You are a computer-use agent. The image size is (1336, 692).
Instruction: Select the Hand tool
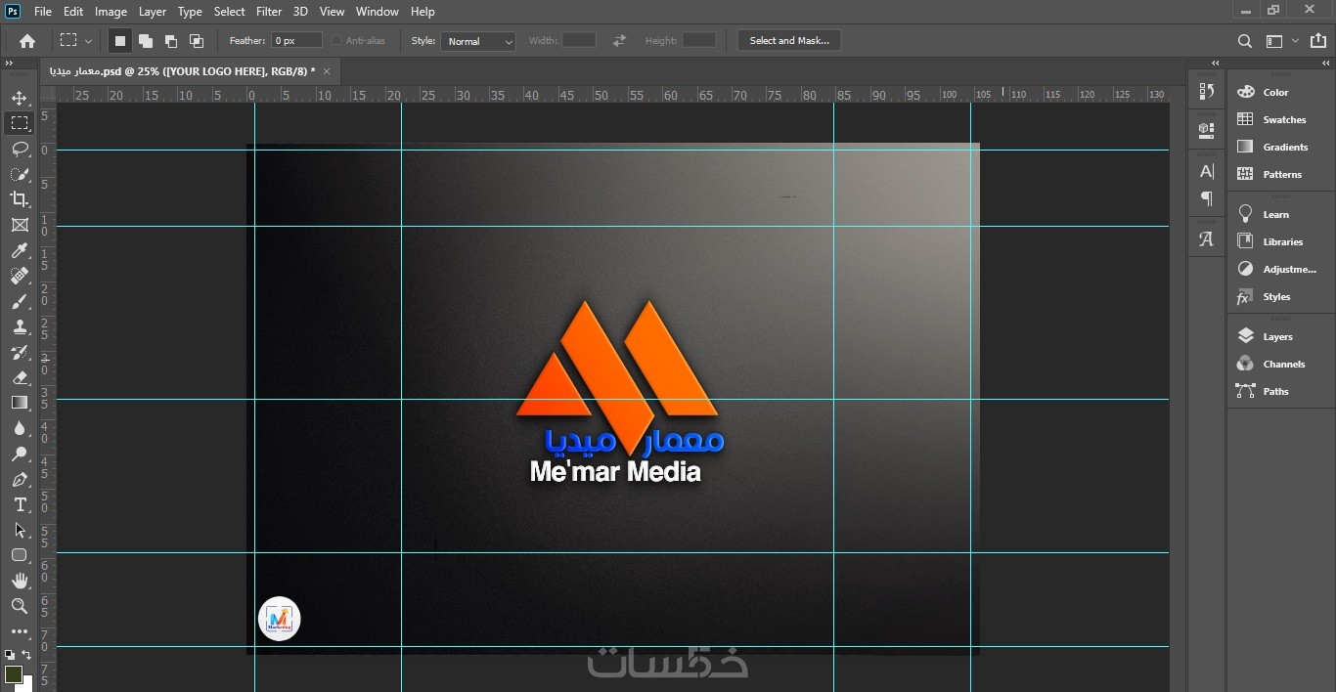click(20, 581)
